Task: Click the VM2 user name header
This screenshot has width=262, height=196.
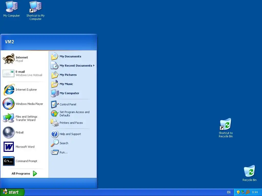Action: (9, 42)
